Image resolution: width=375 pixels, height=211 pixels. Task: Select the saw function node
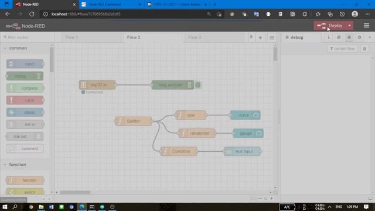pos(190,115)
